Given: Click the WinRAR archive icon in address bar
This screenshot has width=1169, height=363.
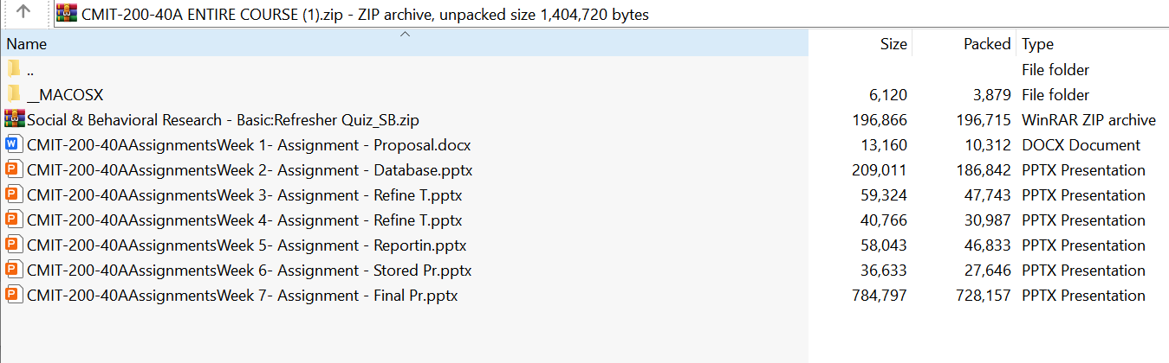Looking at the screenshot, I should [x=66, y=14].
